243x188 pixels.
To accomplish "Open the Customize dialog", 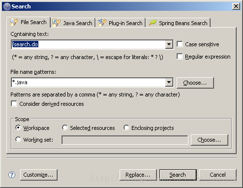I will point(39,175).
